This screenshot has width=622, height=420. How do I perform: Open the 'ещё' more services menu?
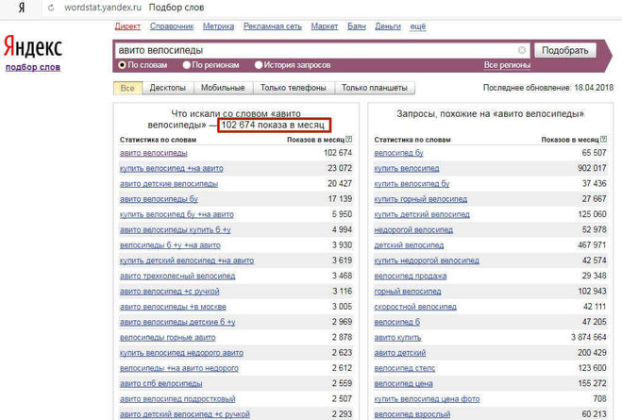(x=418, y=26)
